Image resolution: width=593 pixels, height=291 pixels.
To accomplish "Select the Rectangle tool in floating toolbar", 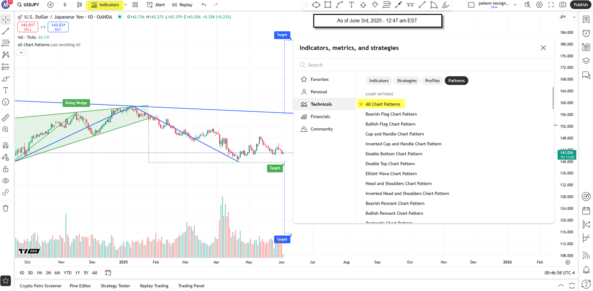I will tap(327, 5).
